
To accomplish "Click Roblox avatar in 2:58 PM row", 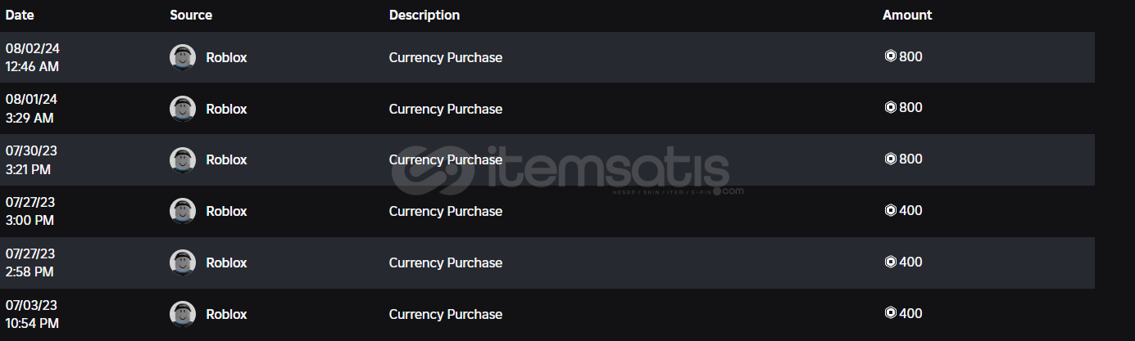I will 182,262.
